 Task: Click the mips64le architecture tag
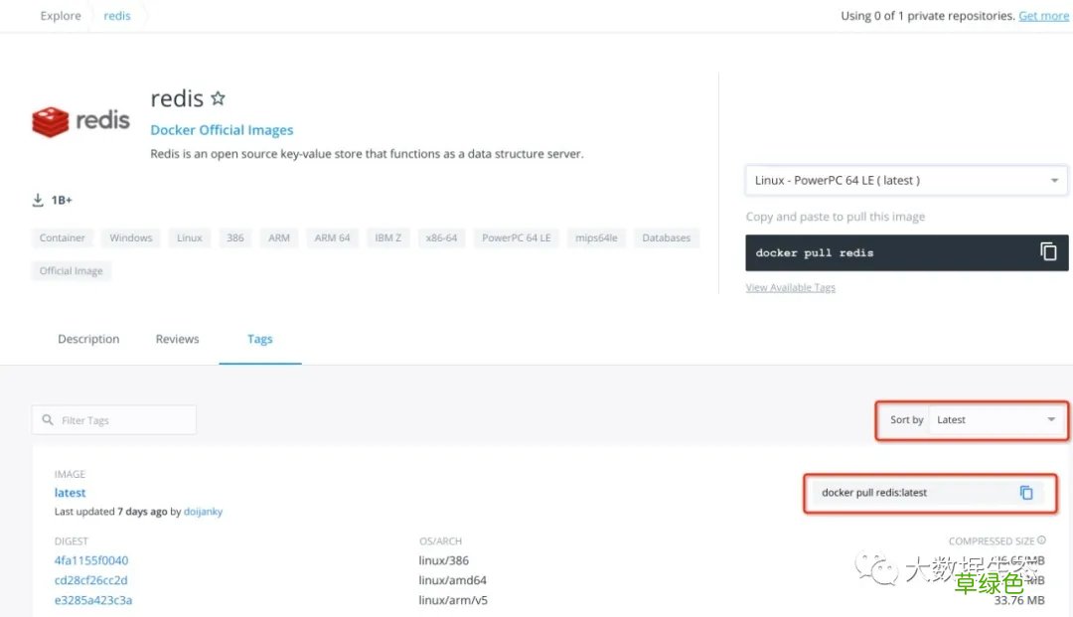tap(597, 238)
